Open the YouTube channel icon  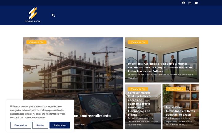click(196, 3)
